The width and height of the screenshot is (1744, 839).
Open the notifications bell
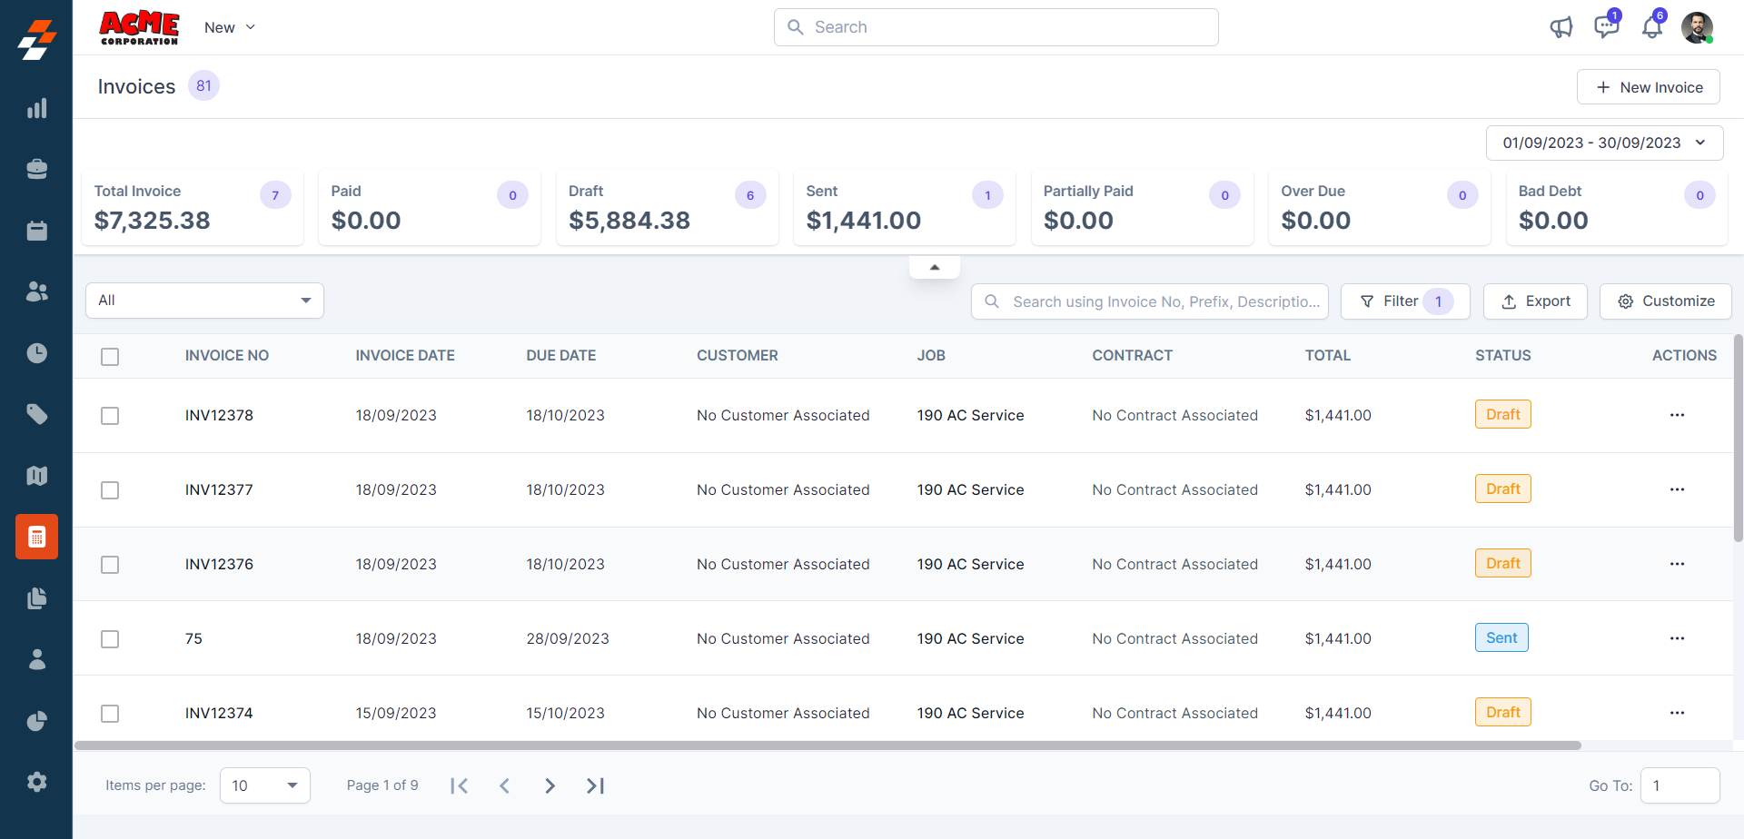(x=1651, y=27)
